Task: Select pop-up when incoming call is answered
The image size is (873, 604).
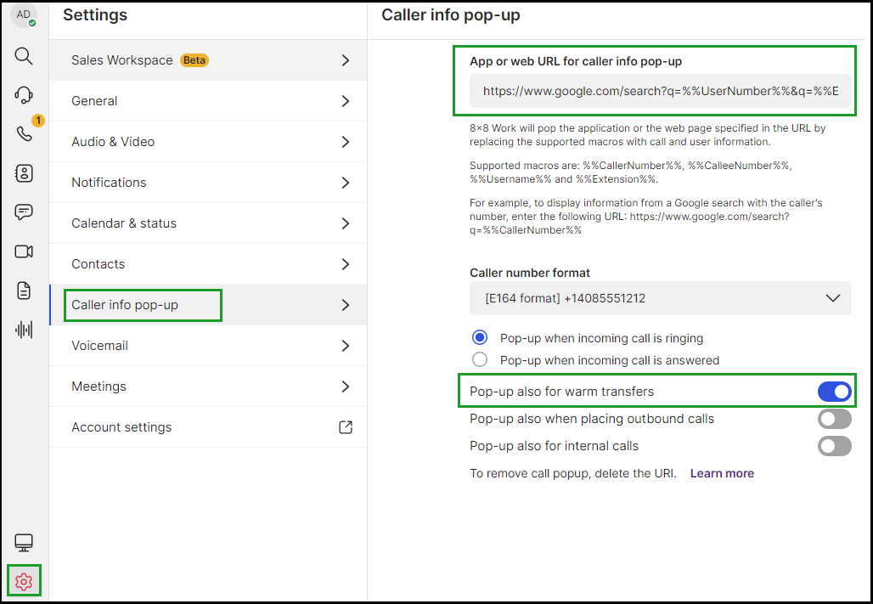Action: pos(479,360)
